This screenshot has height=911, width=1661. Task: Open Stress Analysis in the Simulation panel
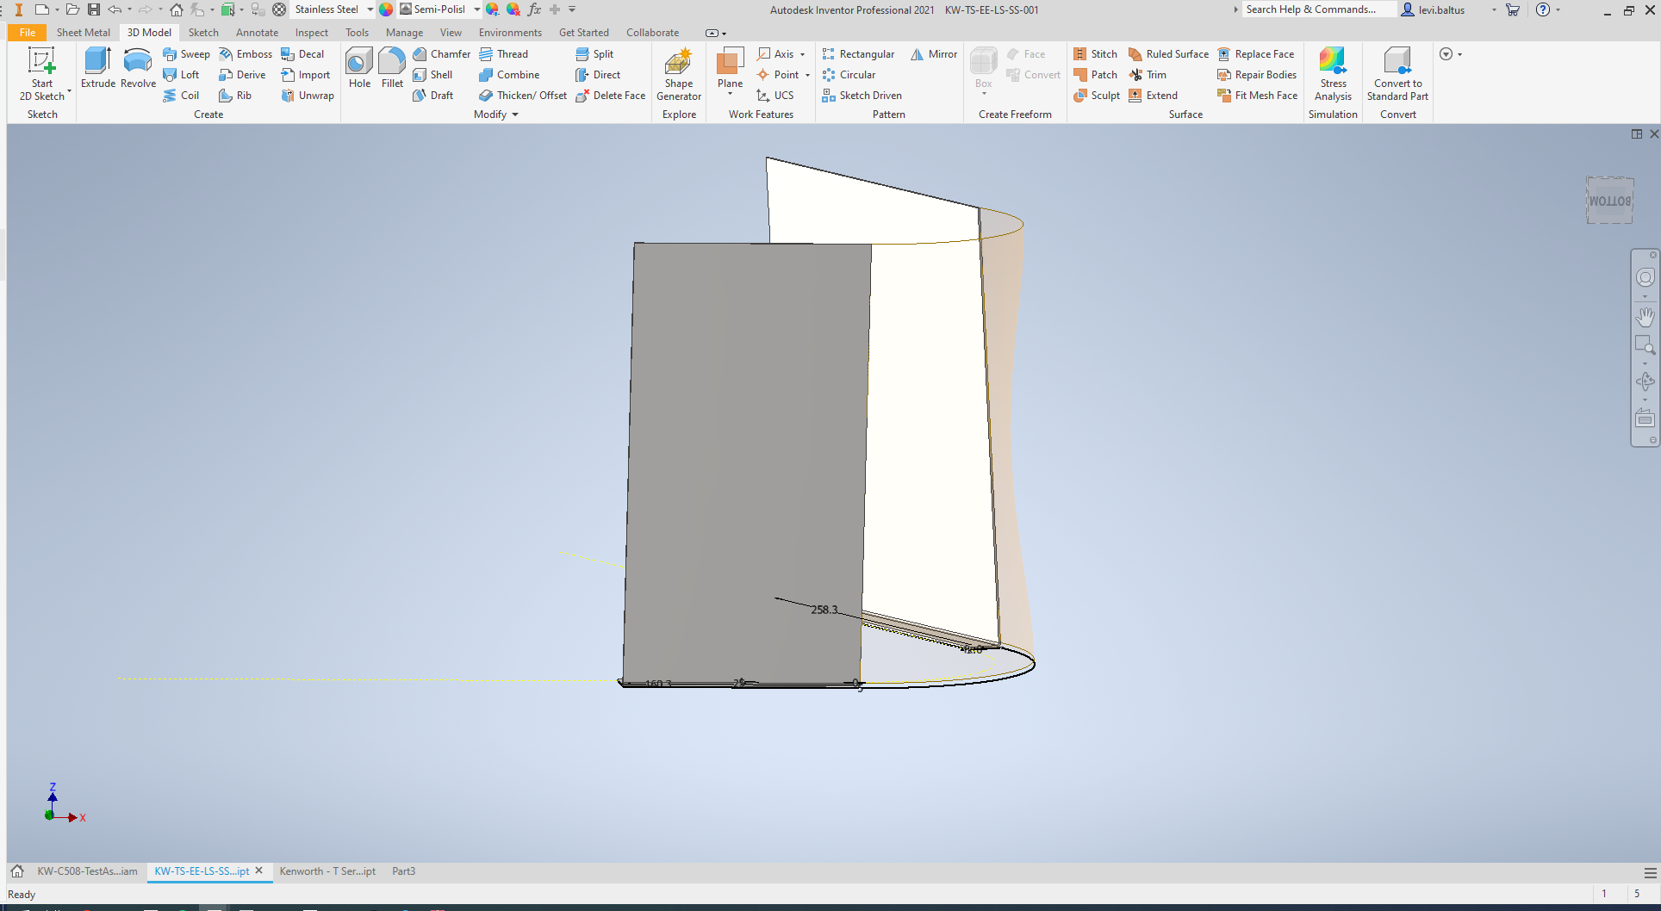tap(1333, 74)
